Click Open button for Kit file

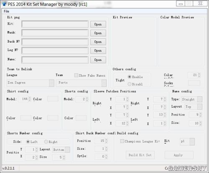(x=98, y=24)
